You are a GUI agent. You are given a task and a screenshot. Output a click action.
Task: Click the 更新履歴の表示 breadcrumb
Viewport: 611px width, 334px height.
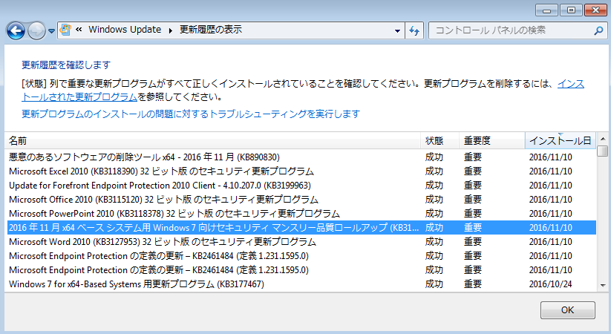210,30
